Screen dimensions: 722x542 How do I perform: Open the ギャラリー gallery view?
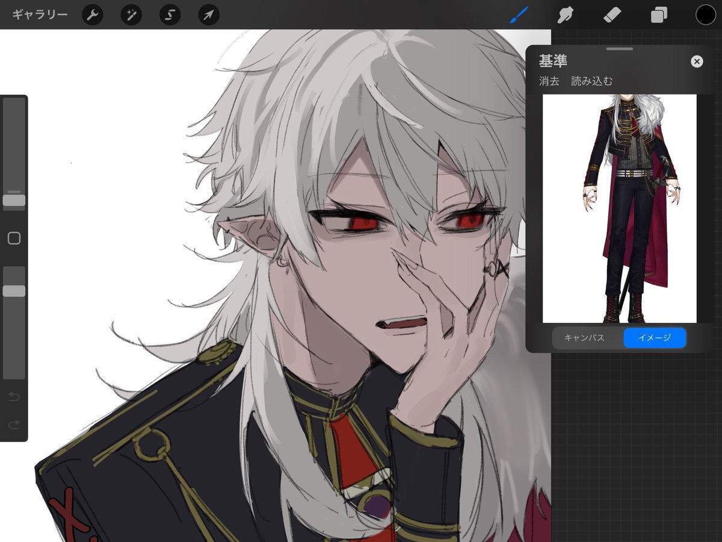tap(40, 14)
